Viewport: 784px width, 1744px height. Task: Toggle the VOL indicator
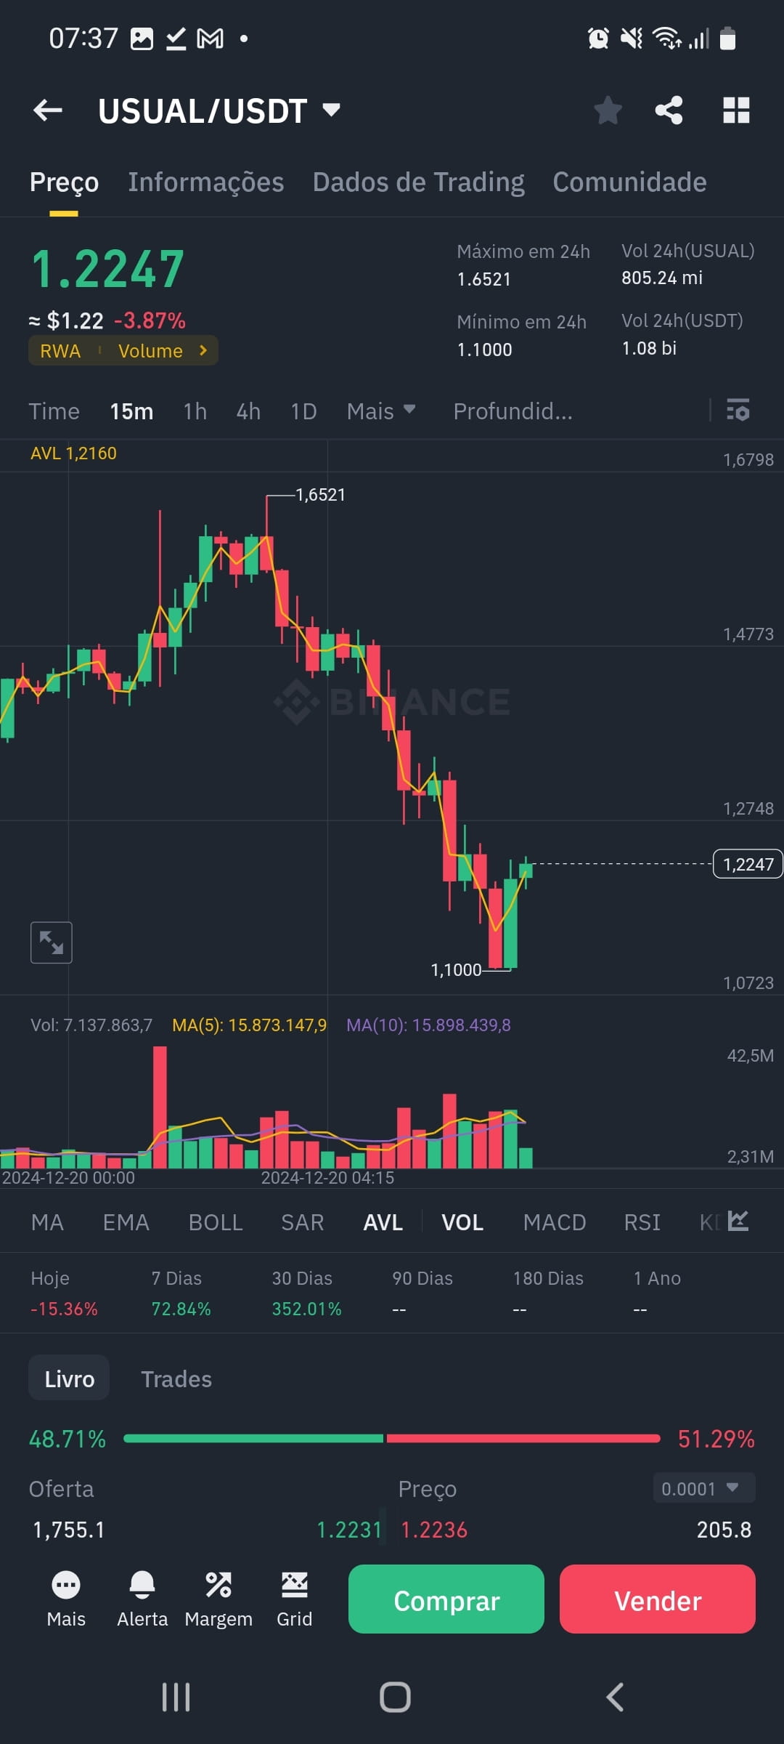[462, 1222]
